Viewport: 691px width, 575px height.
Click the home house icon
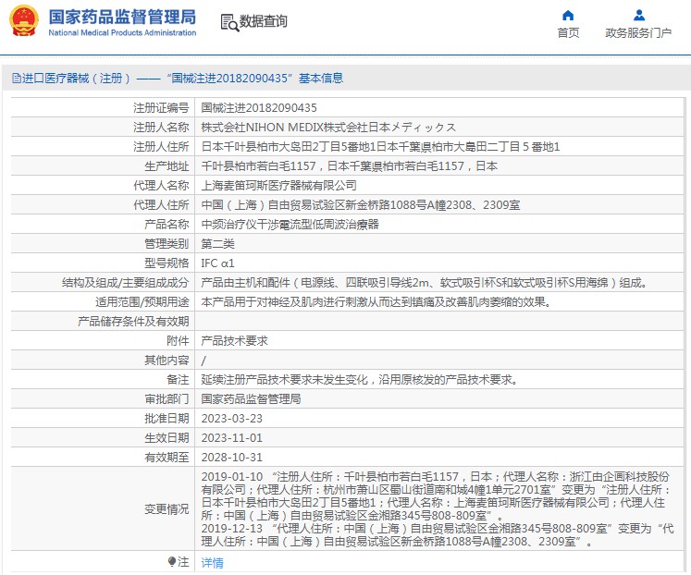click(x=568, y=16)
